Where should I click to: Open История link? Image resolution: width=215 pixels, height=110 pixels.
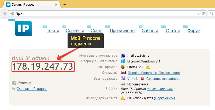[x=24, y=83]
